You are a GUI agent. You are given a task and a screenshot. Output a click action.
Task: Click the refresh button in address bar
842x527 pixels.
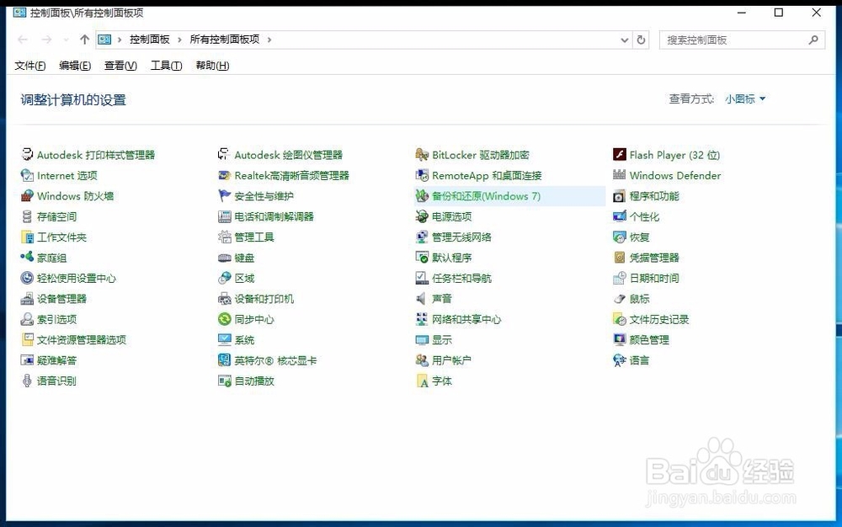point(642,39)
